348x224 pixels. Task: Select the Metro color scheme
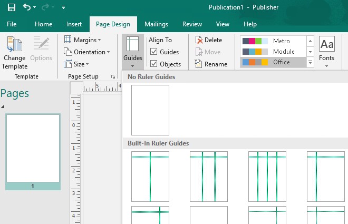273,41
